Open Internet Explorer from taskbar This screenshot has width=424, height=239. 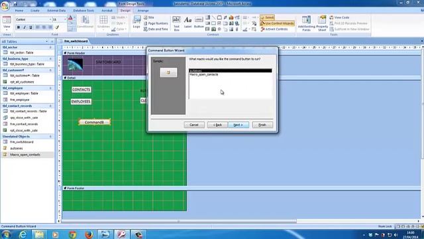tap(23, 234)
